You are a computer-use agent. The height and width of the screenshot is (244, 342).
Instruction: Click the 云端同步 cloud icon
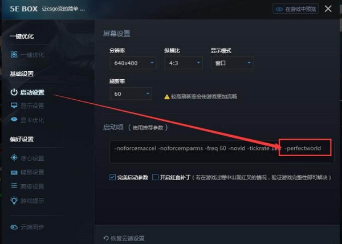tap(14, 227)
